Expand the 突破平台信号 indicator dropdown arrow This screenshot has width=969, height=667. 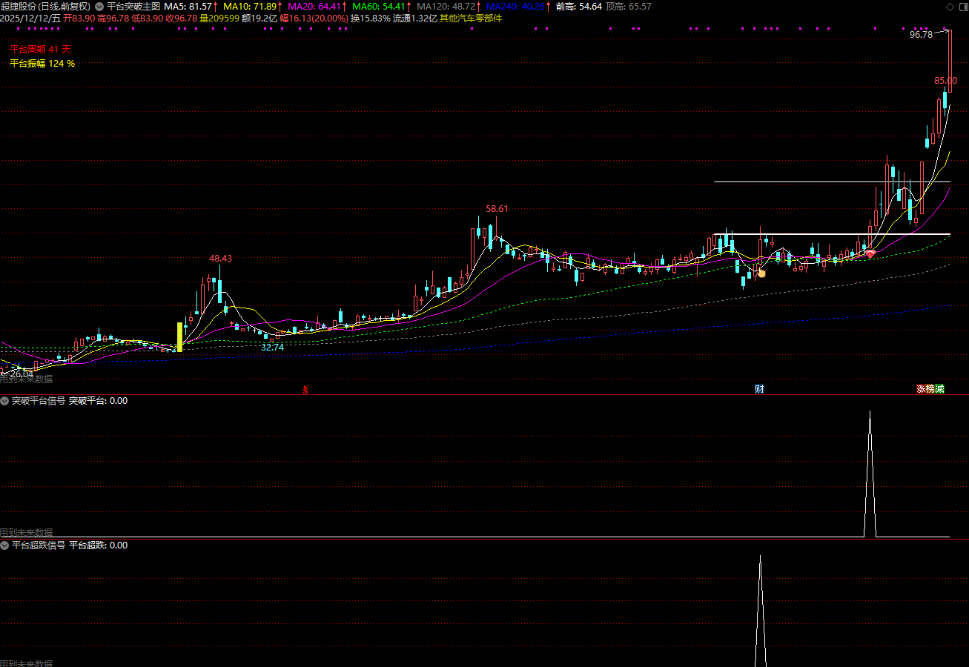5,401
